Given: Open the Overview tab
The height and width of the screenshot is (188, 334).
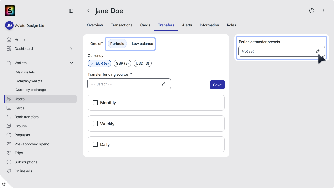Looking at the screenshot, I should click(x=95, y=25).
